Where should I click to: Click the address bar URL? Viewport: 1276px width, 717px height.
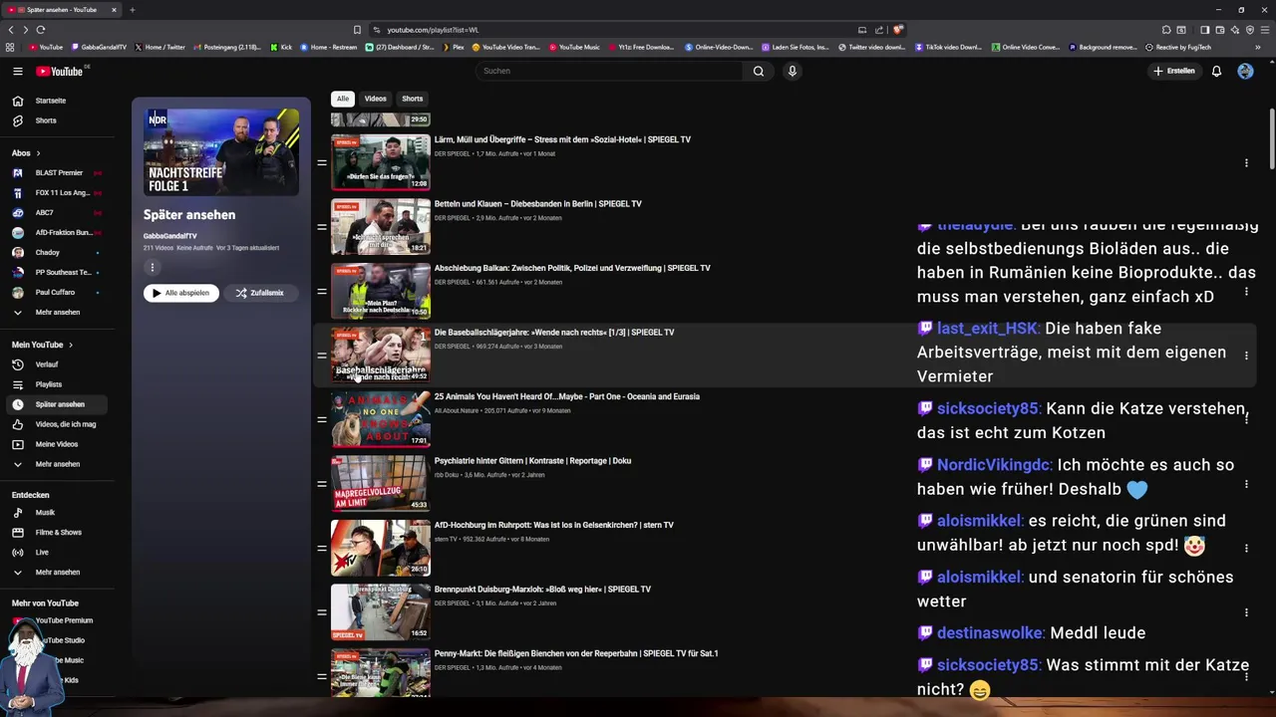click(x=434, y=30)
